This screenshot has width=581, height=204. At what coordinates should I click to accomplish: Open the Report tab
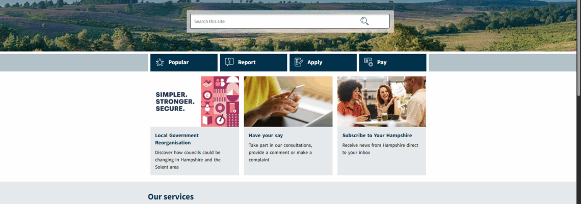click(x=253, y=63)
